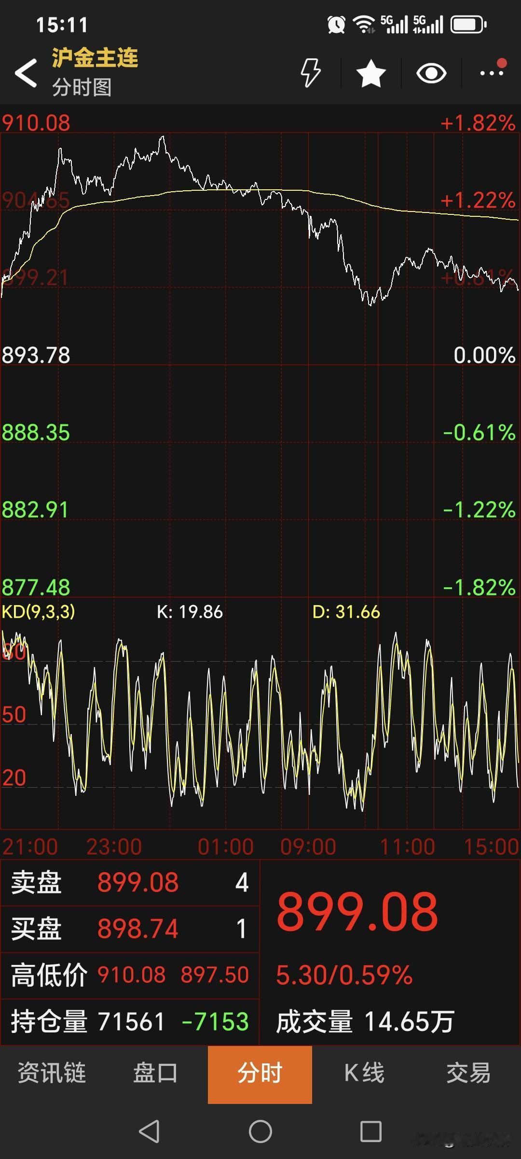The height and width of the screenshot is (1159, 521).
Task: Tap the KD(9,3,3) indicator label
Action: [x=39, y=612]
